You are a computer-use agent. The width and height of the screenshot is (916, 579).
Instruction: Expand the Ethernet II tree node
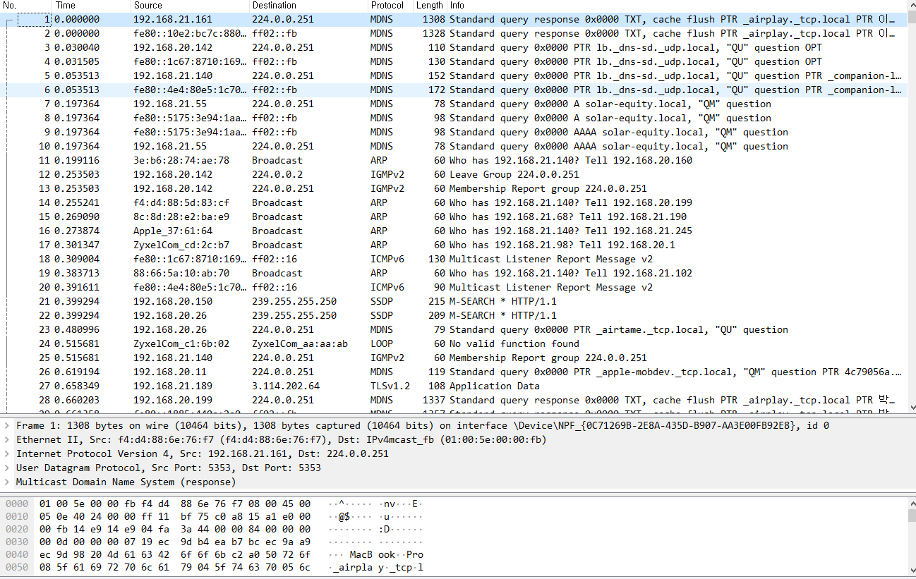point(8,439)
